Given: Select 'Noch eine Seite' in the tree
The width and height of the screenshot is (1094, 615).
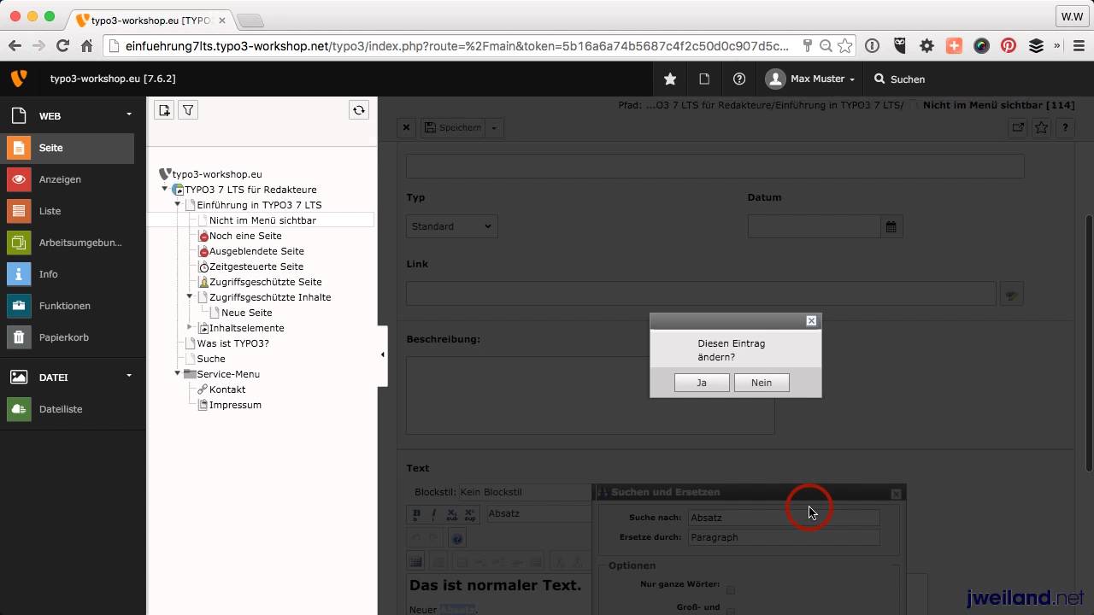Looking at the screenshot, I should [245, 236].
